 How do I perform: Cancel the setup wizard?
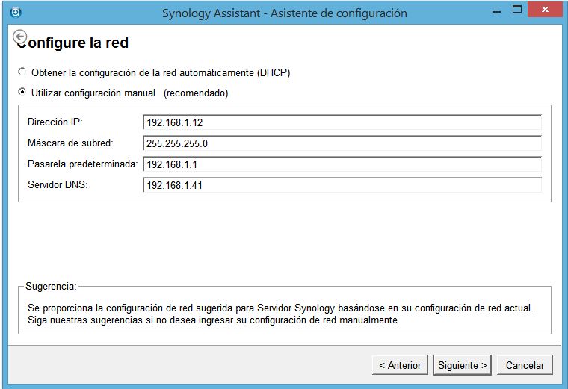coord(525,365)
